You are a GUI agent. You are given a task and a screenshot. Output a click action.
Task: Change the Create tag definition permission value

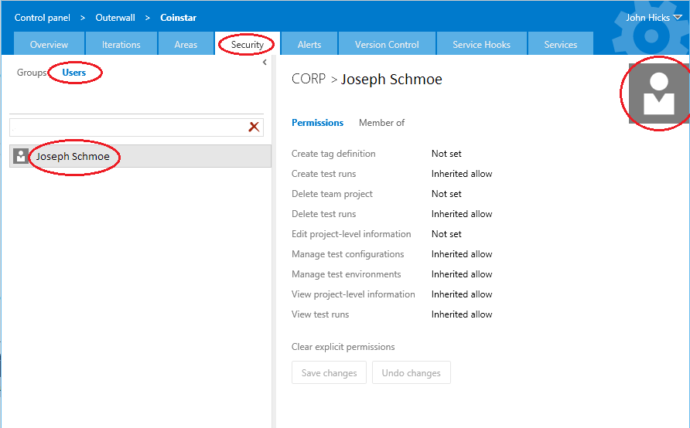point(446,154)
